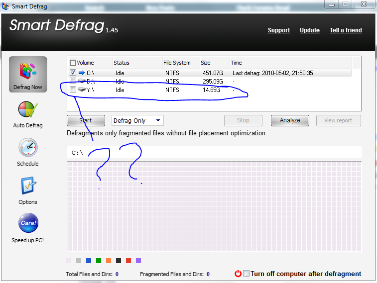Click the green legend swatch

click(99, 261)
